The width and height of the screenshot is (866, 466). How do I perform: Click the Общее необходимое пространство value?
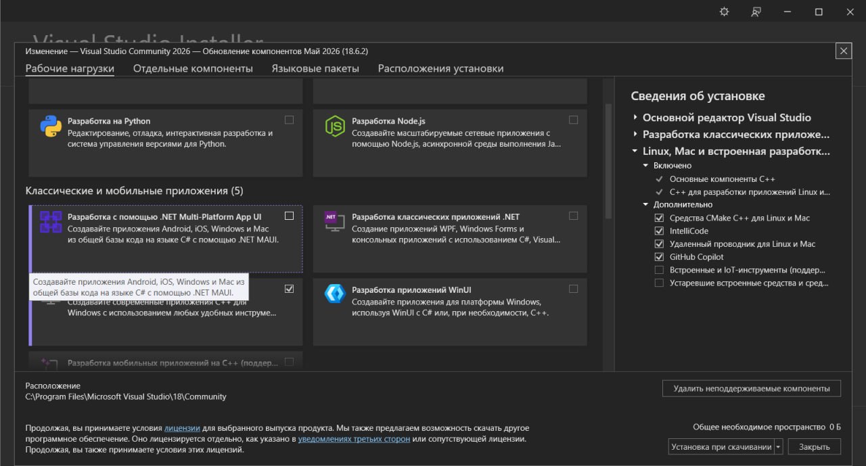click(835, 427)
